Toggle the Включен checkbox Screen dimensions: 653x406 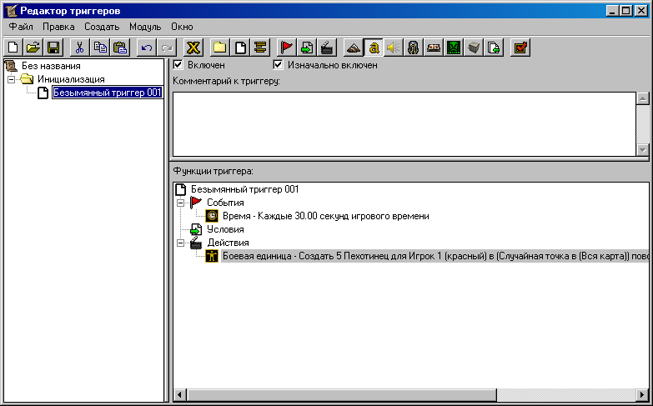[178, 65]
